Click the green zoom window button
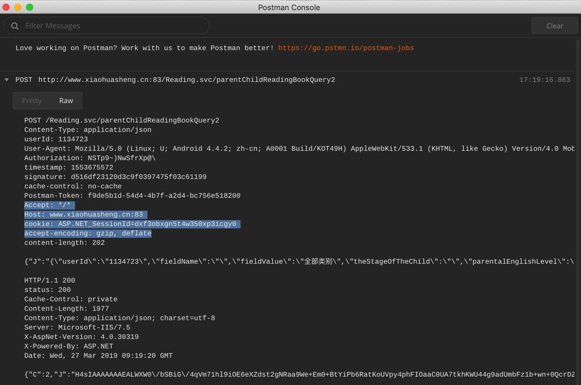This screenshot has height=385, width=581. pos(29,7)
